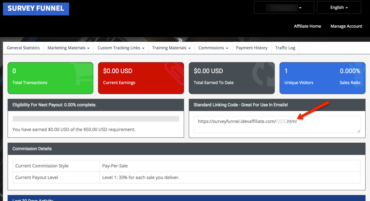View the Traffic Log tab
The width and height of the screenshot is (370, 201).
coord(285,48)
